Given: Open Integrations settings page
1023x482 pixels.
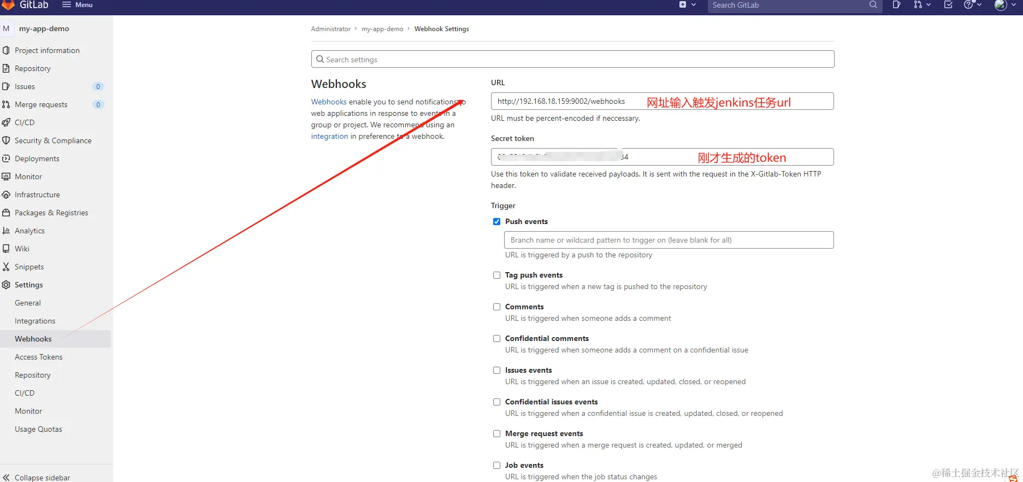Looking at the screenshot, I should [35, 321].
